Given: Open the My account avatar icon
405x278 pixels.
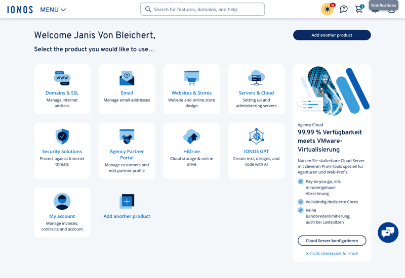Looking at the screenshot, I should coord(62,201).
